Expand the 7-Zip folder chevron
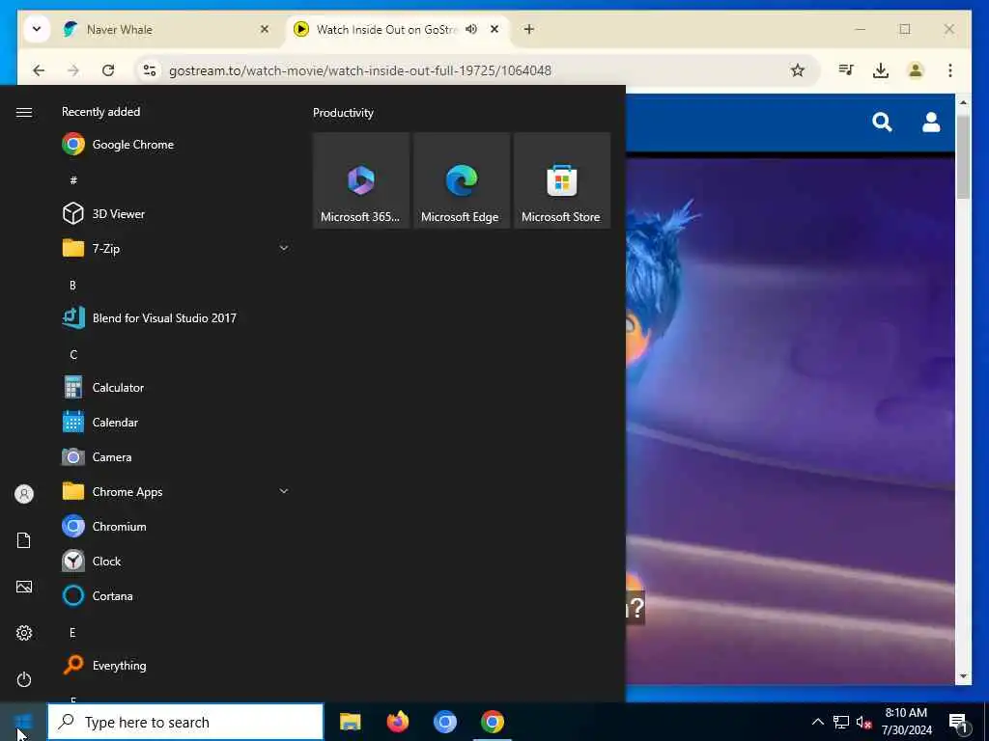 [x=284, y=248]
